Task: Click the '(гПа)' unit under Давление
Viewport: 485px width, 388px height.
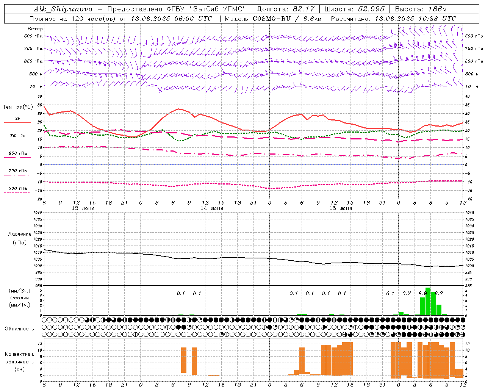Action: [20, 243]
